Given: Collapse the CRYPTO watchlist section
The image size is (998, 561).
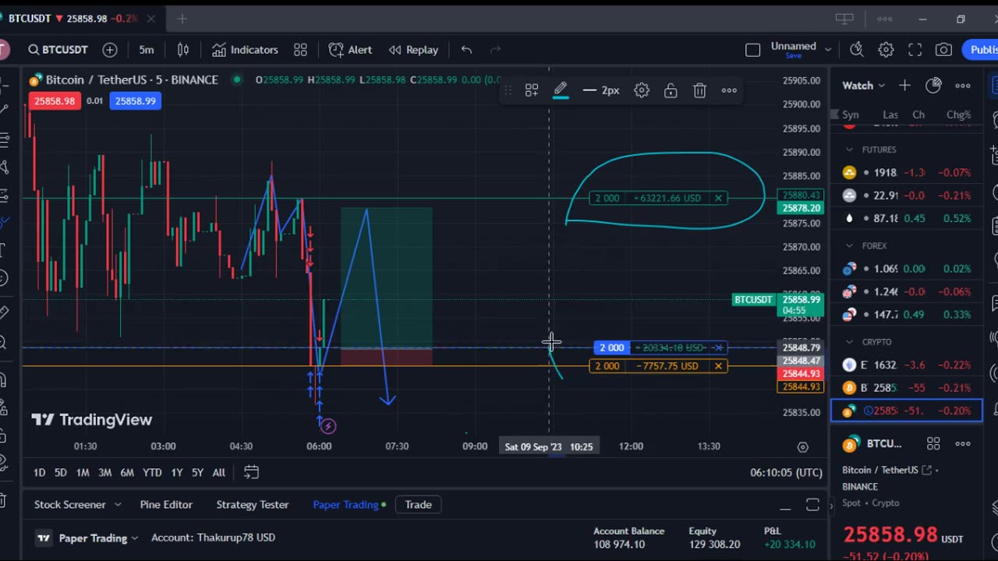Looking at the screenshot, I should pos(850,342).
